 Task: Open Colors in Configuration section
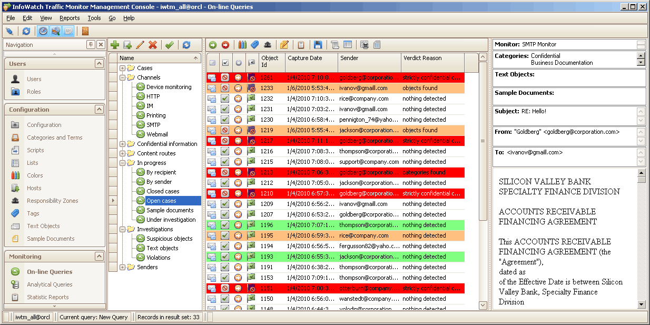tap(35, 175)
